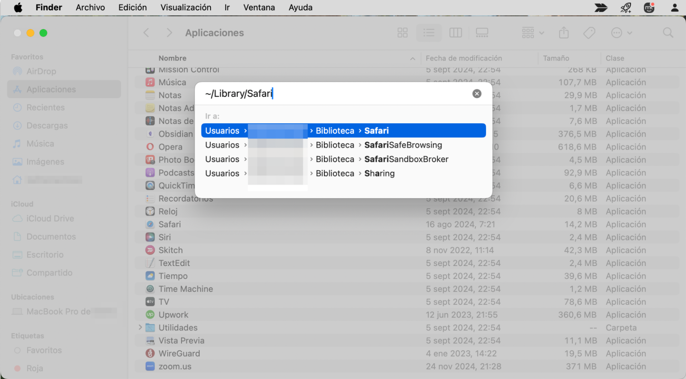This screenshot has width=686, height=379.
Task: Open the group-by dropdown in toolbar
Action: 533,33
